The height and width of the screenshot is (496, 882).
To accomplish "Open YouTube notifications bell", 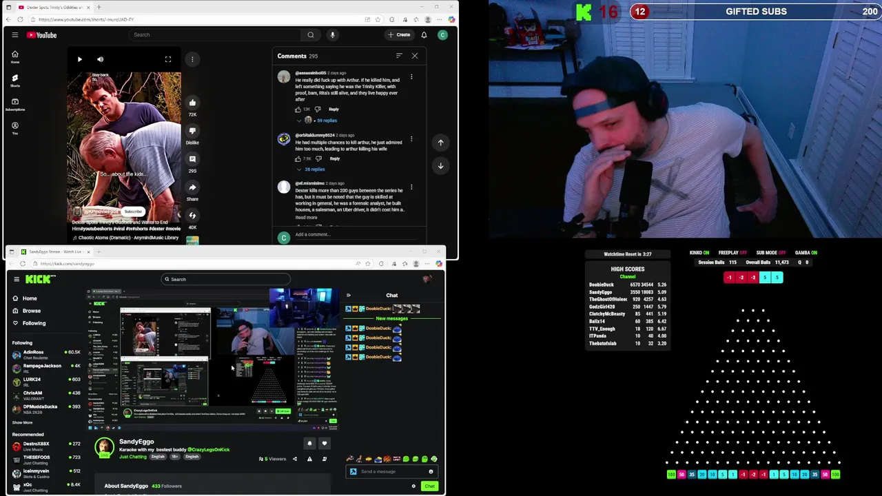I will coord(424,34).
